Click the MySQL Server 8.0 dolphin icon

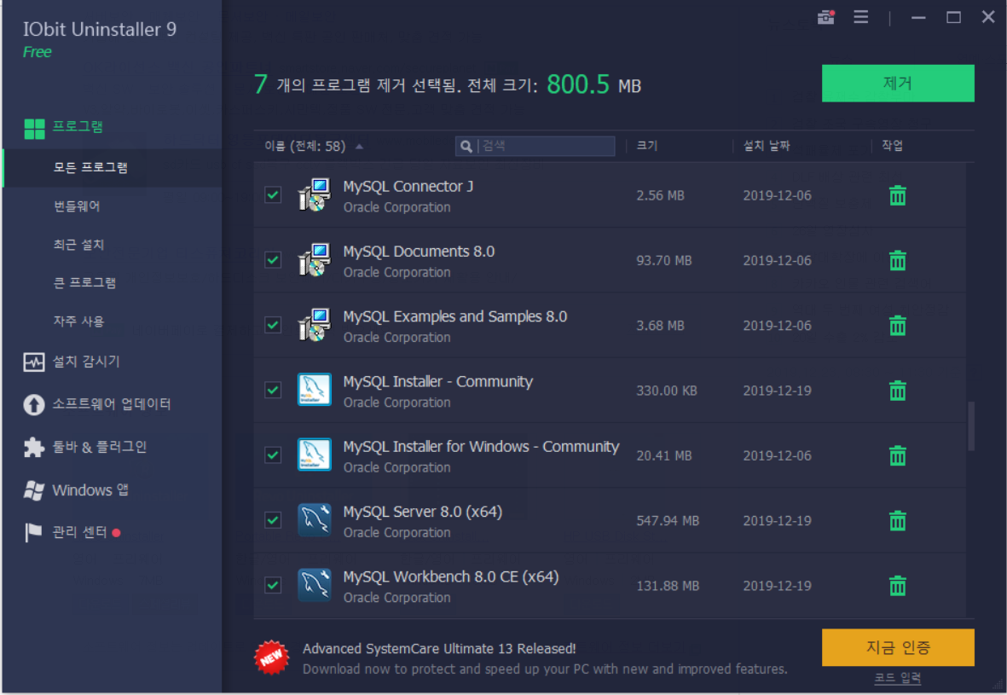coord(314,519)
